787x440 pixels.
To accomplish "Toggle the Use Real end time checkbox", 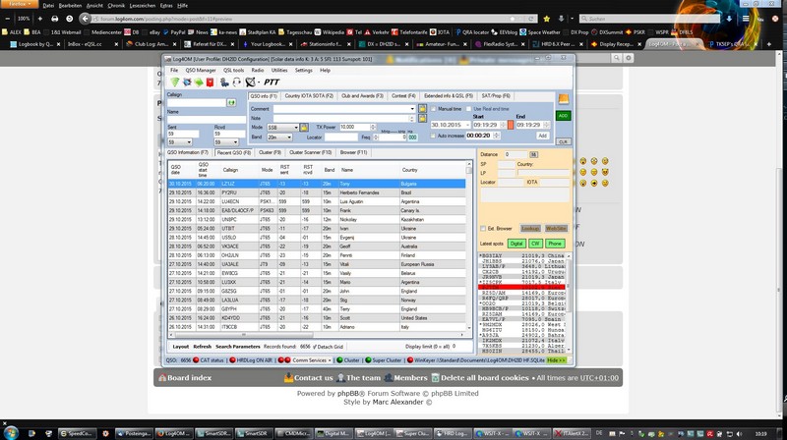I will (x=469, y=109).
